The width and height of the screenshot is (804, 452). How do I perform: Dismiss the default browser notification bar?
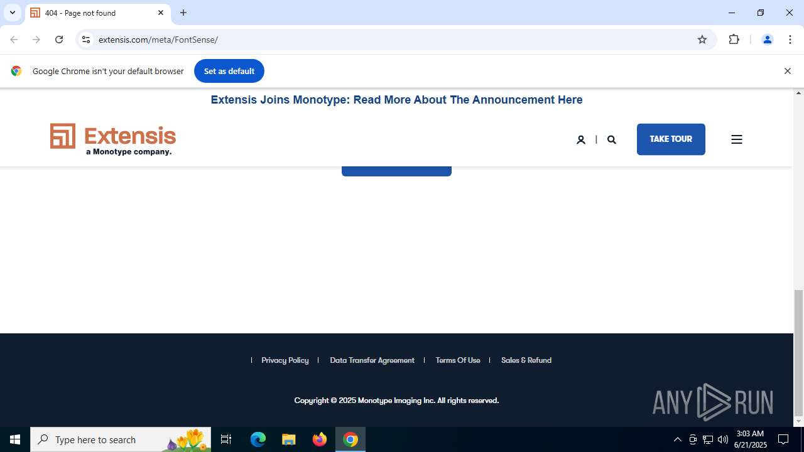787,71
